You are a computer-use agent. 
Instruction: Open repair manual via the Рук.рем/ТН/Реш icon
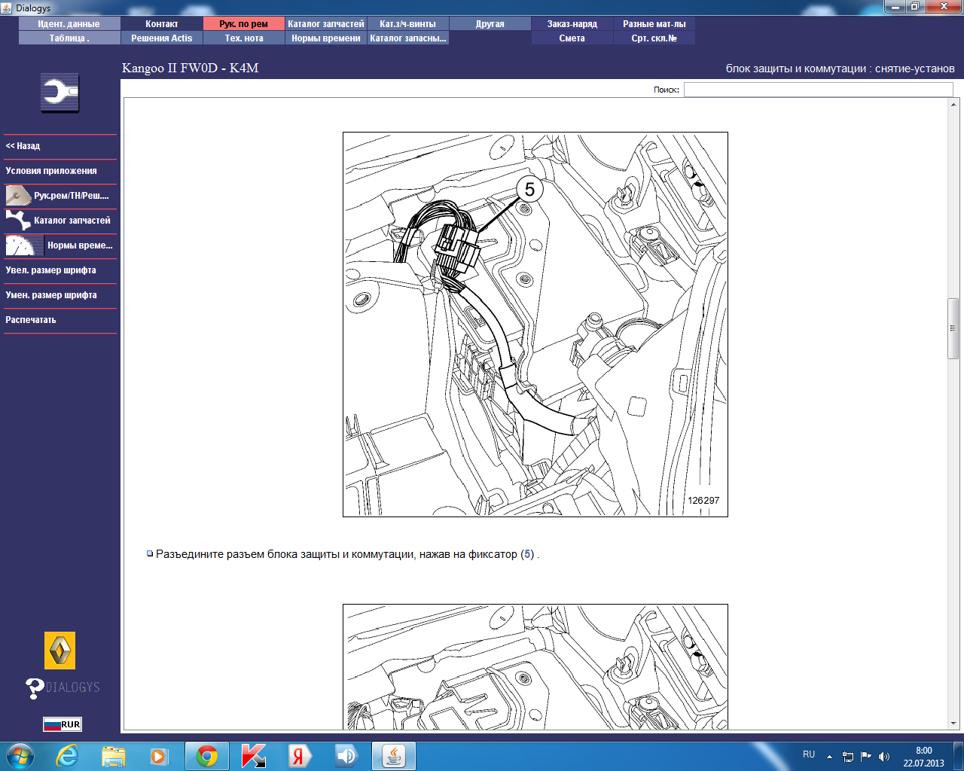coord(18,196)
